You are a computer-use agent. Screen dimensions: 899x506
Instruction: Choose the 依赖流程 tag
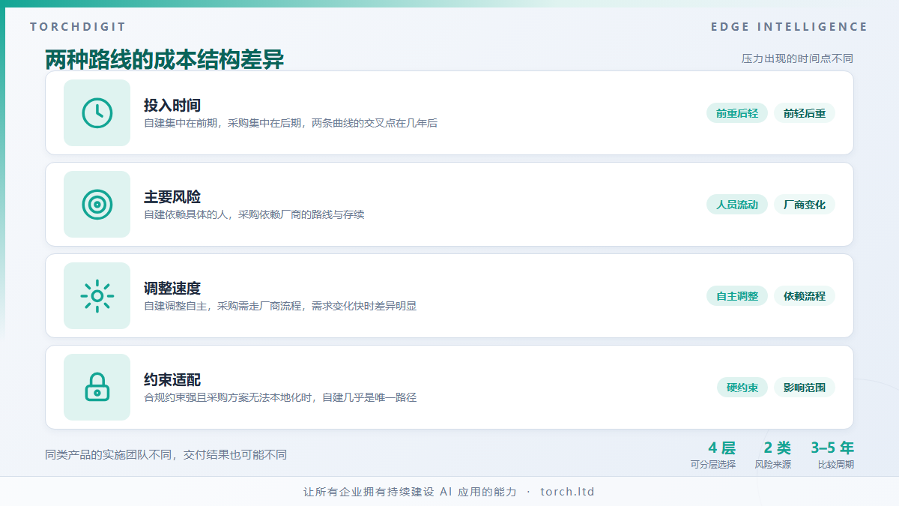point(805,296)
